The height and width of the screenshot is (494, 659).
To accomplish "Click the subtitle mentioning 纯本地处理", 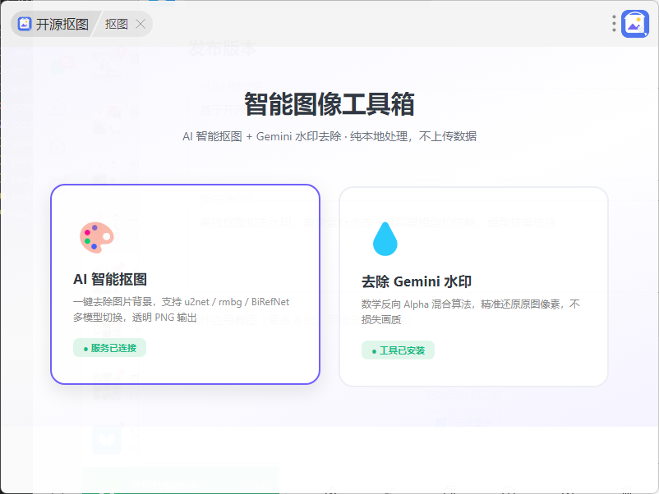I will (x=329, y=136).
